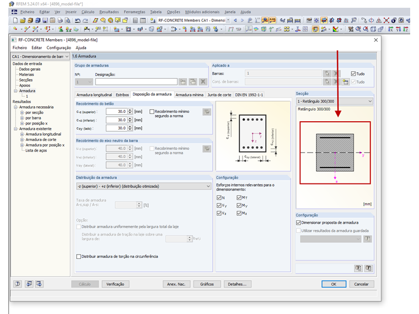
Task: Pick members graphically next to Barras field
Action: [x=327, y=73]
